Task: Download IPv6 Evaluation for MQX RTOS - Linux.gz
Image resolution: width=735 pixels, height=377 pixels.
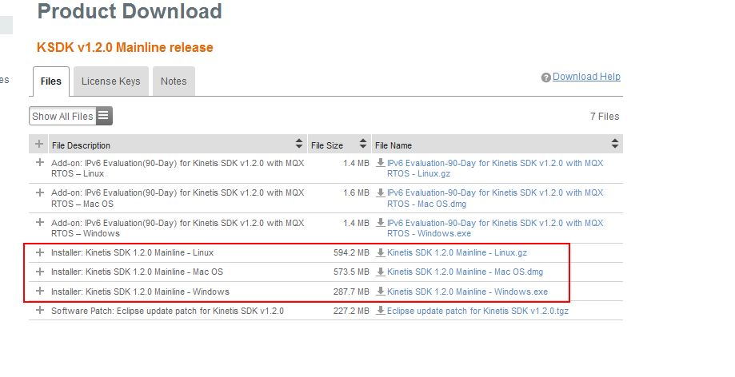Action: tap(495, 168)
